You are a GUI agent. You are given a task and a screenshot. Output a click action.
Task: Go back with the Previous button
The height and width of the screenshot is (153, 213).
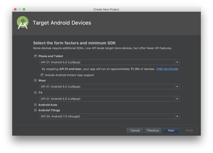point(153,130)
